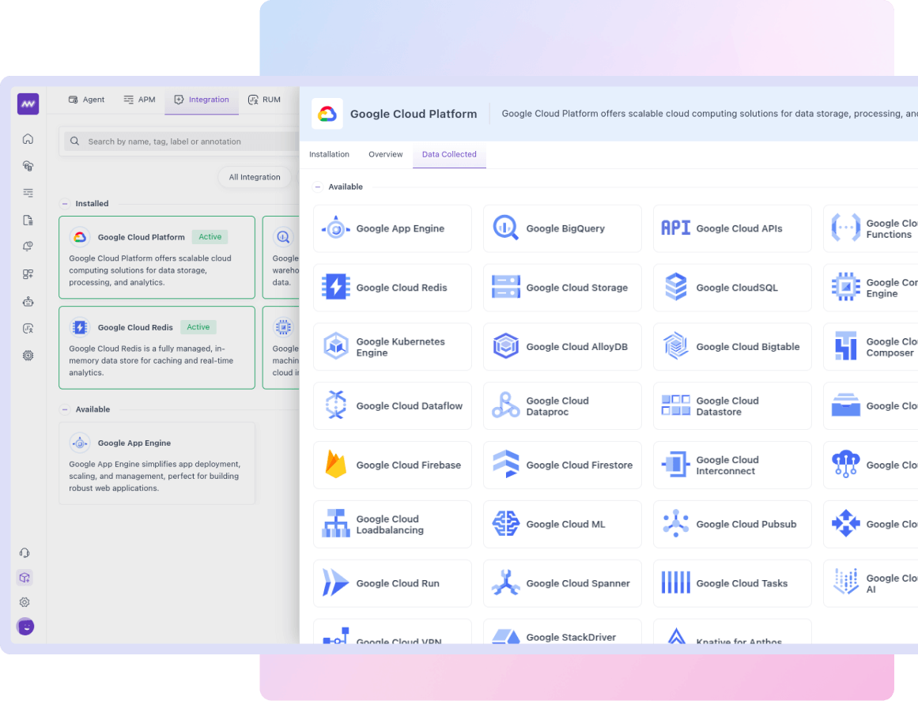Screen dimensions: 918x701
Task: Collapse the Installed section in left panel
Action: pos(65,204)
